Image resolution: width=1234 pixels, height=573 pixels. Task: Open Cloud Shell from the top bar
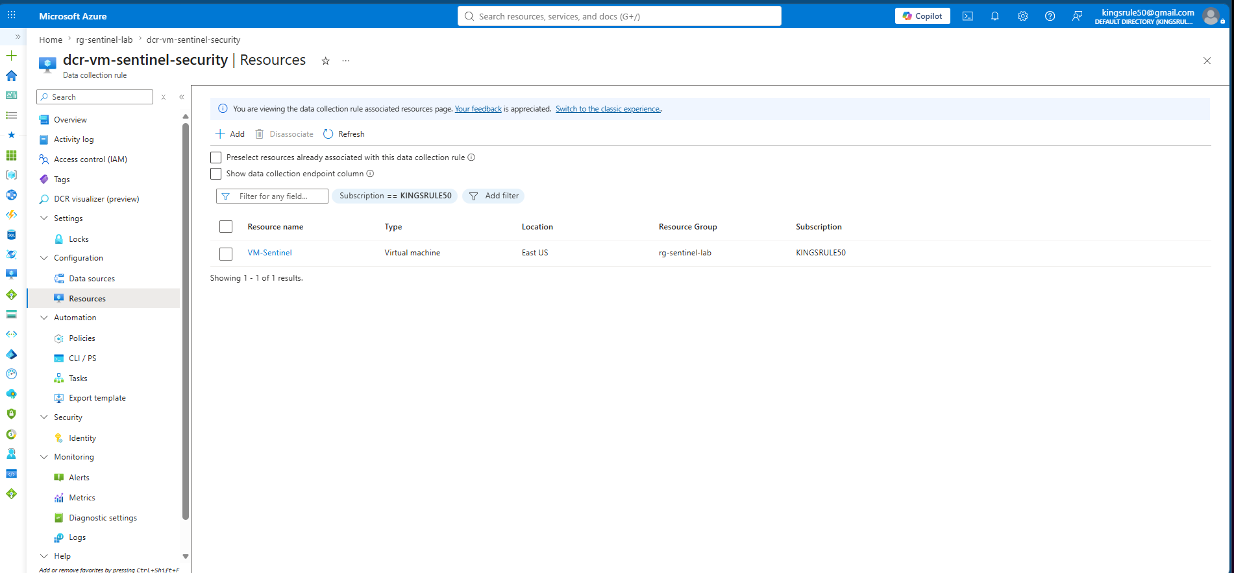(967, 16)
